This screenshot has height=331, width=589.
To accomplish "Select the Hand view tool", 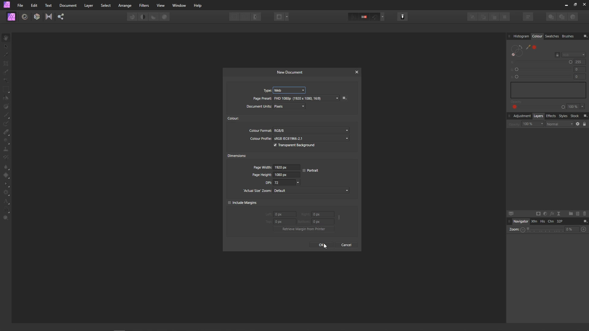I will pos(6,38).
